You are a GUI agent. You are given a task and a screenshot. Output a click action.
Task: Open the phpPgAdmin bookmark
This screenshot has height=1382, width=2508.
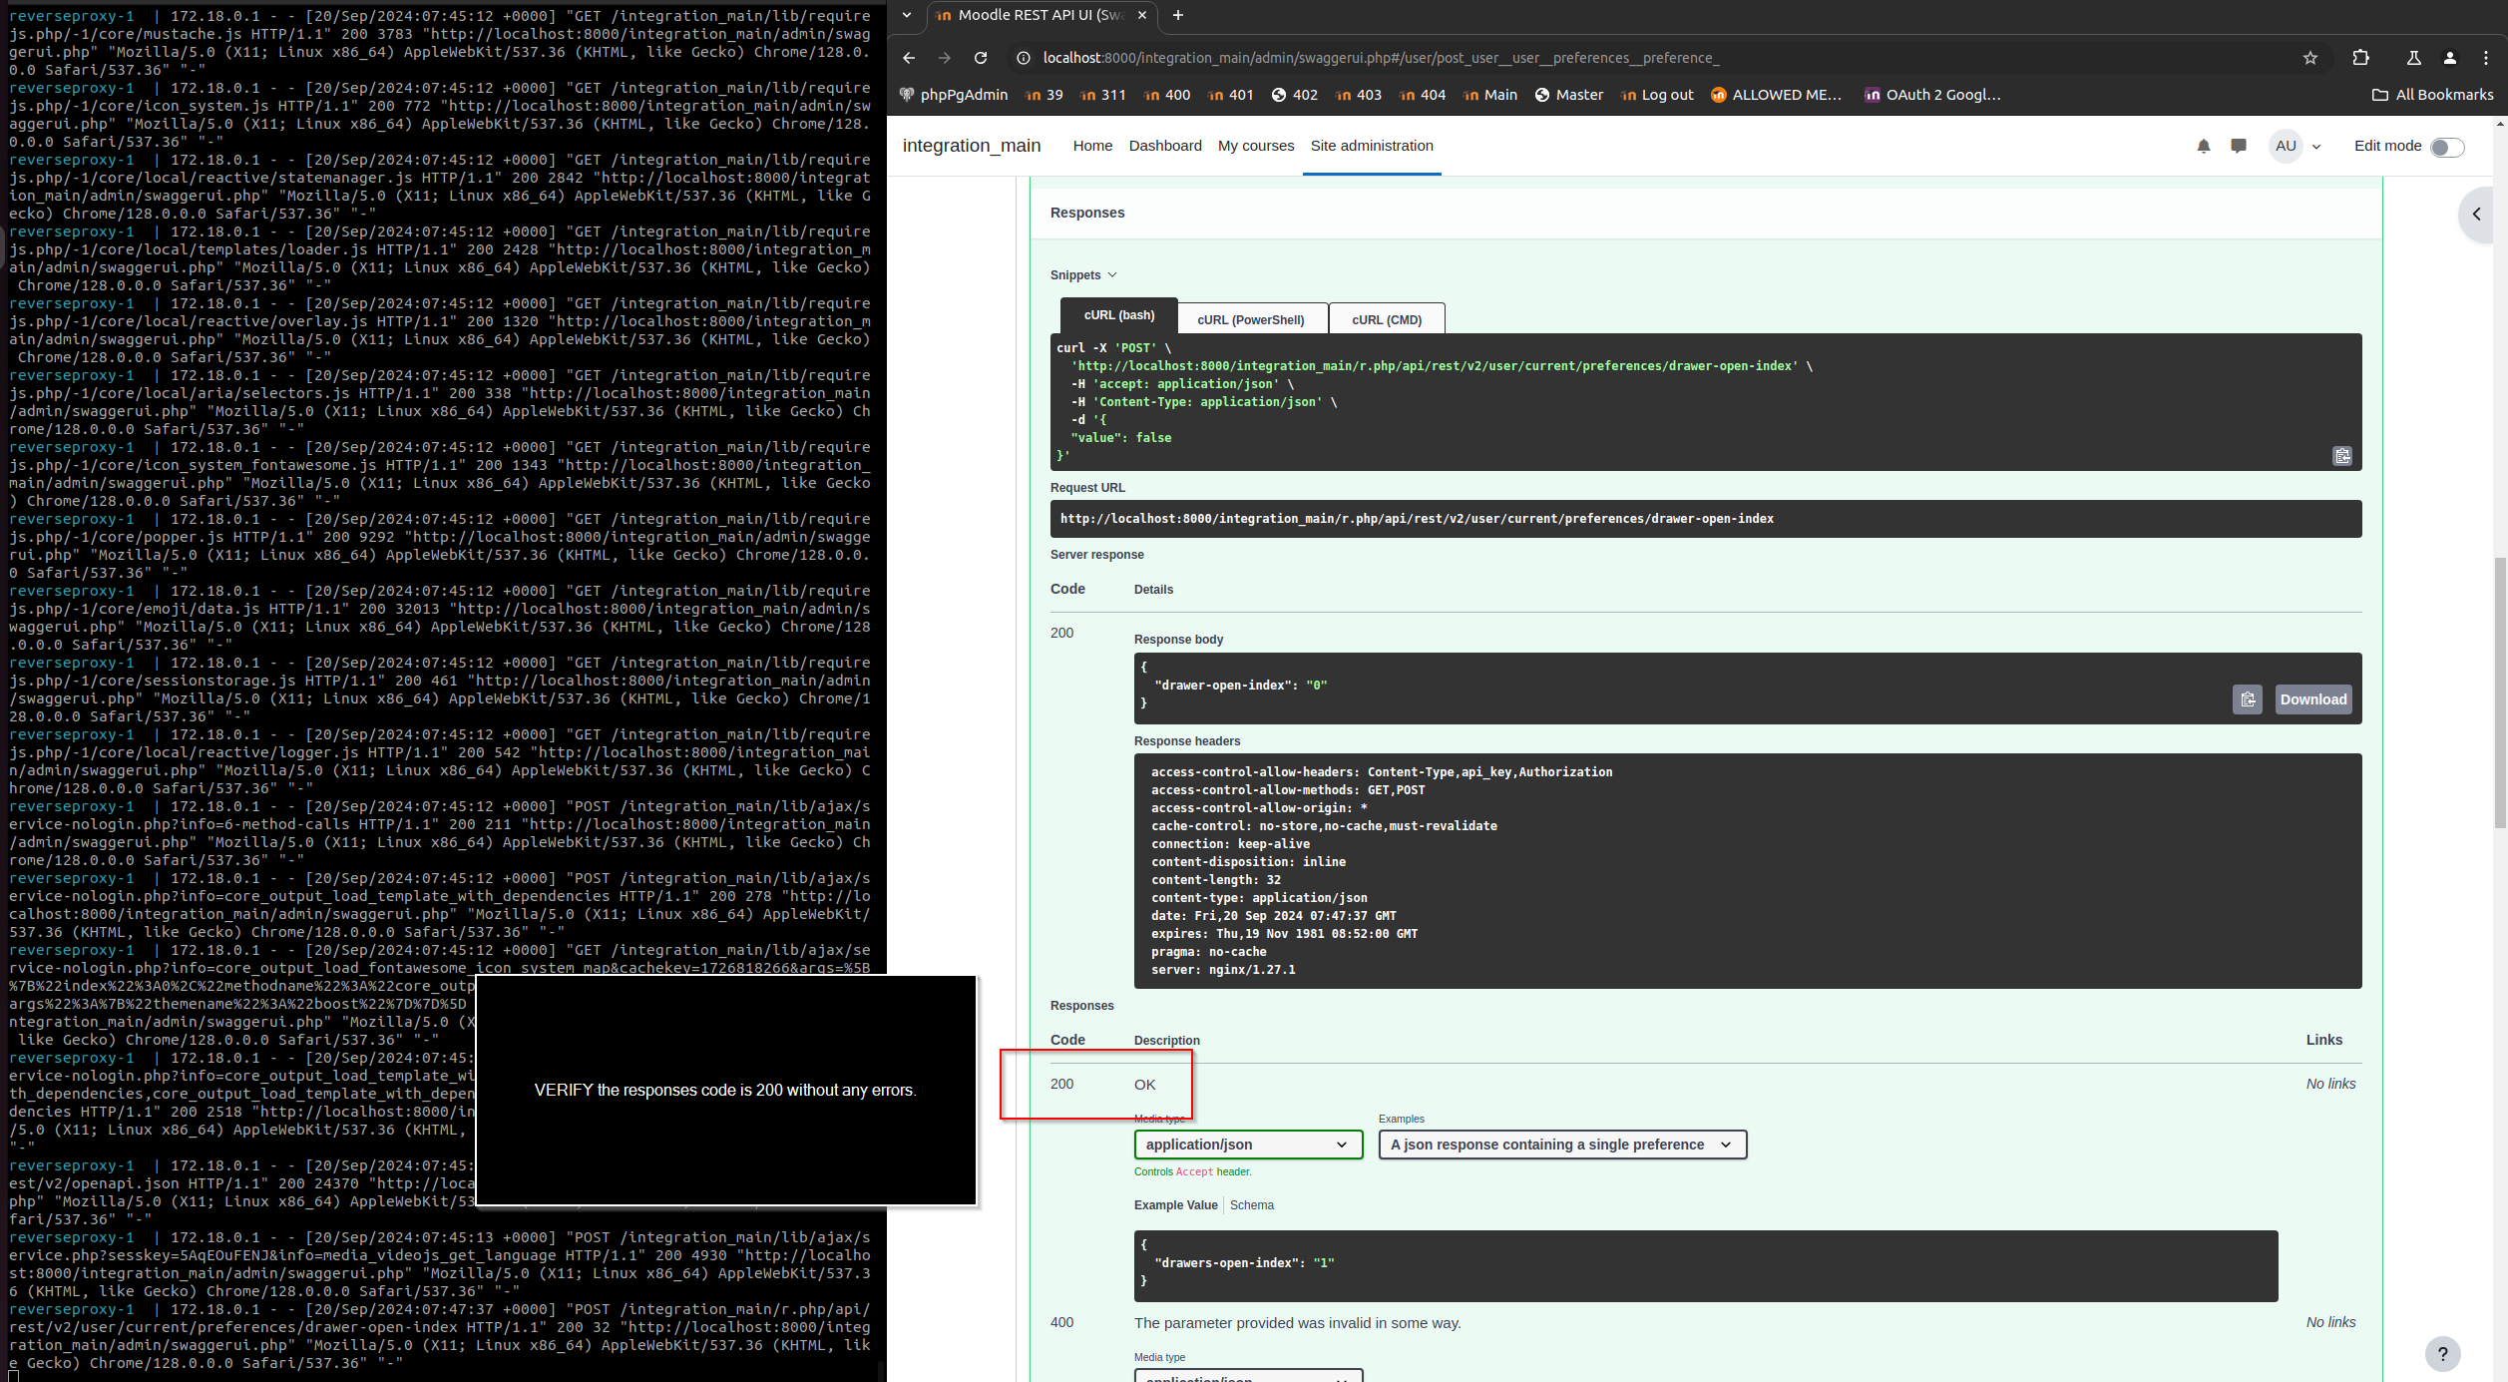[x=954, y=95]
